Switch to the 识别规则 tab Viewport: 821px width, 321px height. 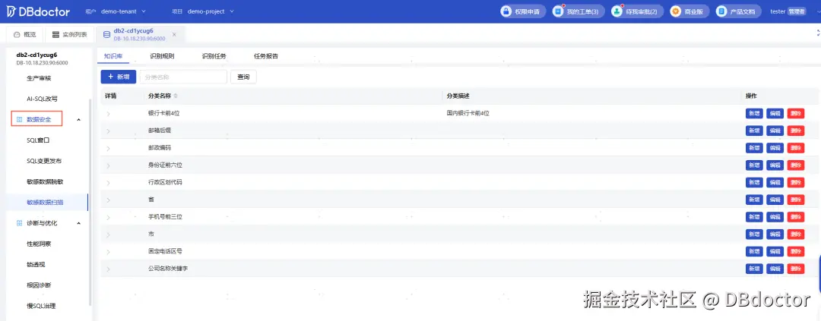pyautogui.click(x=162, y=56)
